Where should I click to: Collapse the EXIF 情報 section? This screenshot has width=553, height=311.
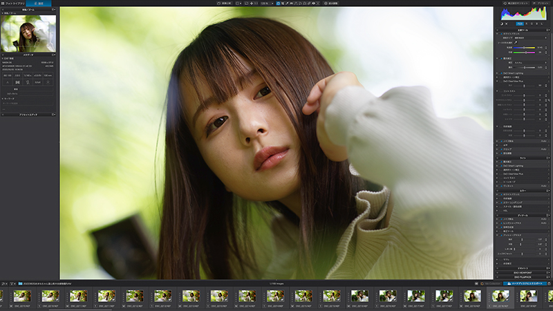pos(3,59)
